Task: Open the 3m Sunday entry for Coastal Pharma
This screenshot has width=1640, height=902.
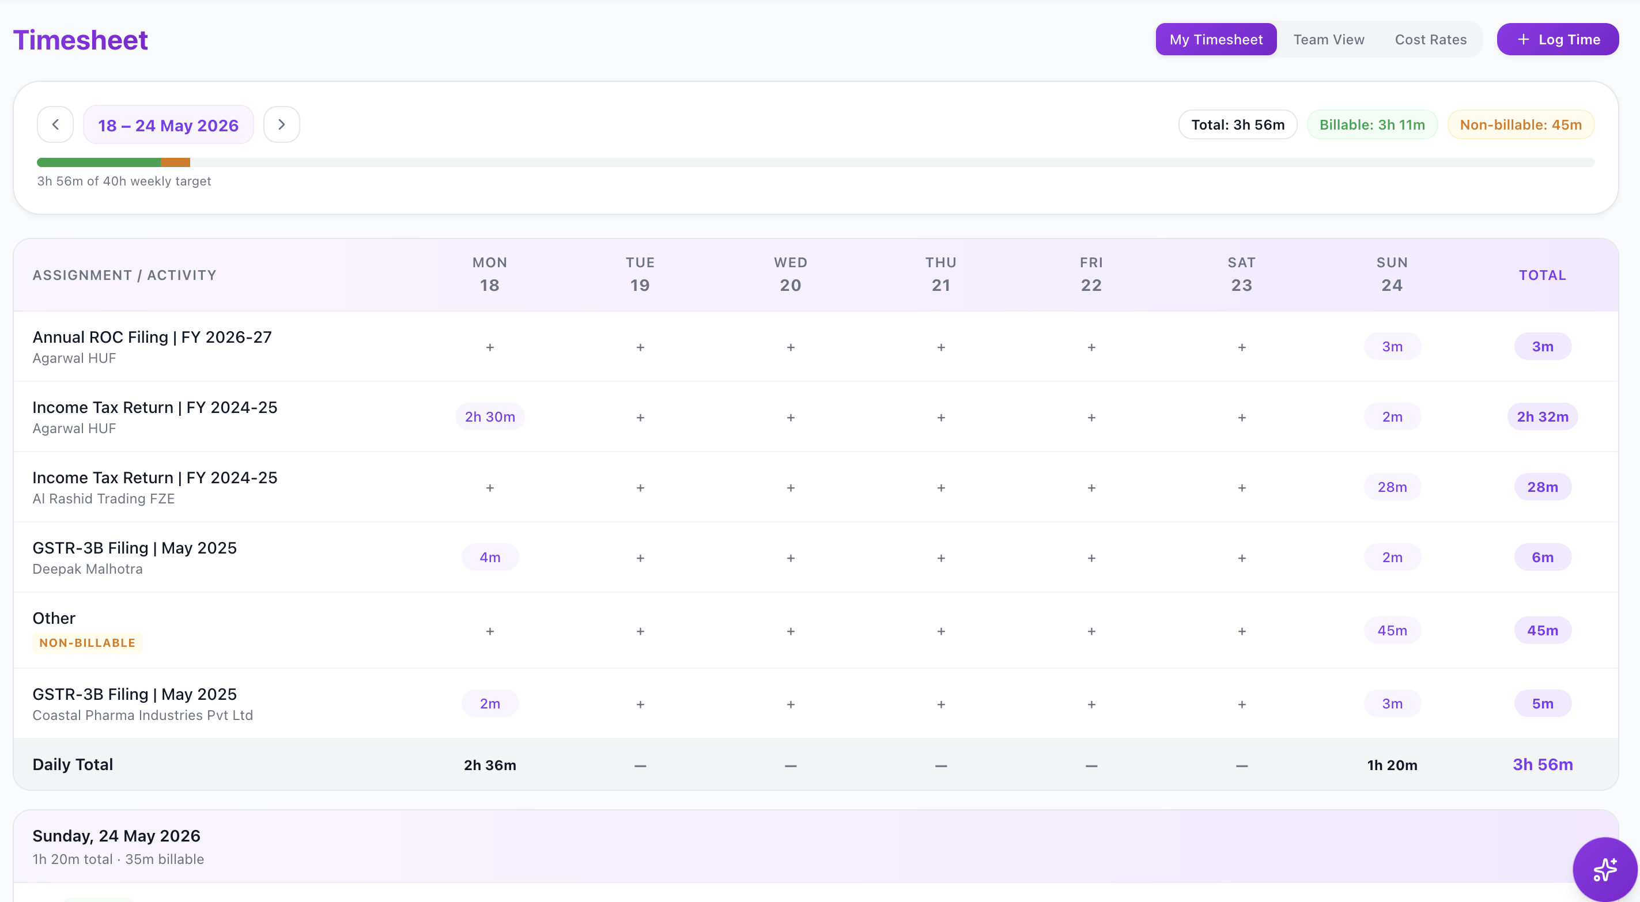Action: pos(1392,703)
